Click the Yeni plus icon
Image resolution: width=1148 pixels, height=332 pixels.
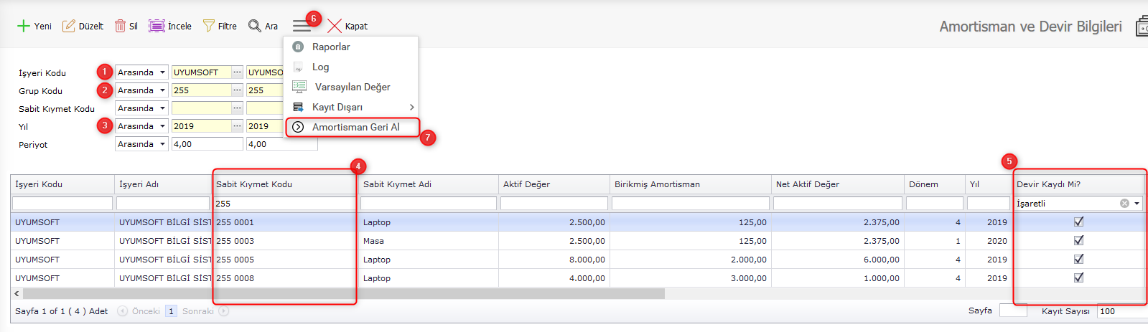tap(24, 26)
